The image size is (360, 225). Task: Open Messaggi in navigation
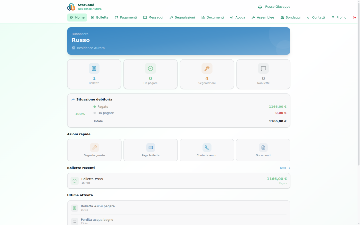pyautogui.click(x=153, y=17)
